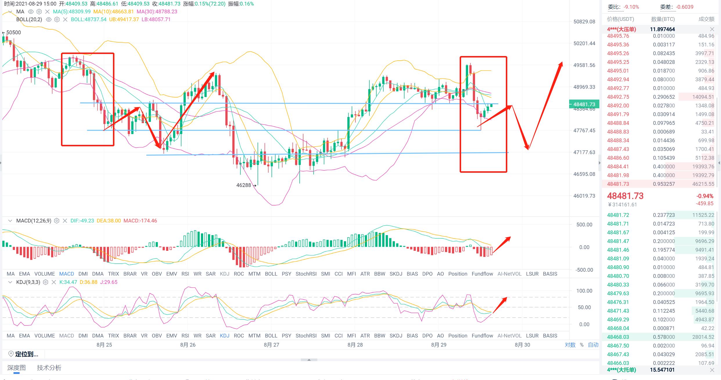
Task: Toggle MA indicator visibility eye icon
Action: pos(30,12)
